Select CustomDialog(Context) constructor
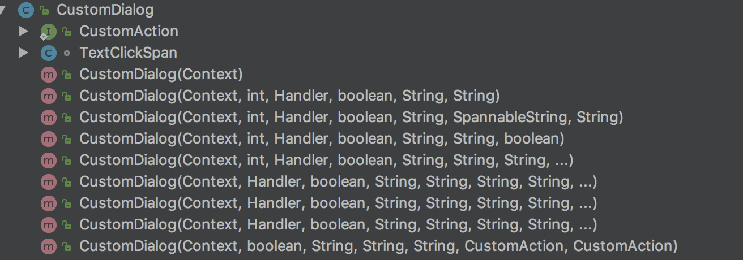 [x=161, y=74]
